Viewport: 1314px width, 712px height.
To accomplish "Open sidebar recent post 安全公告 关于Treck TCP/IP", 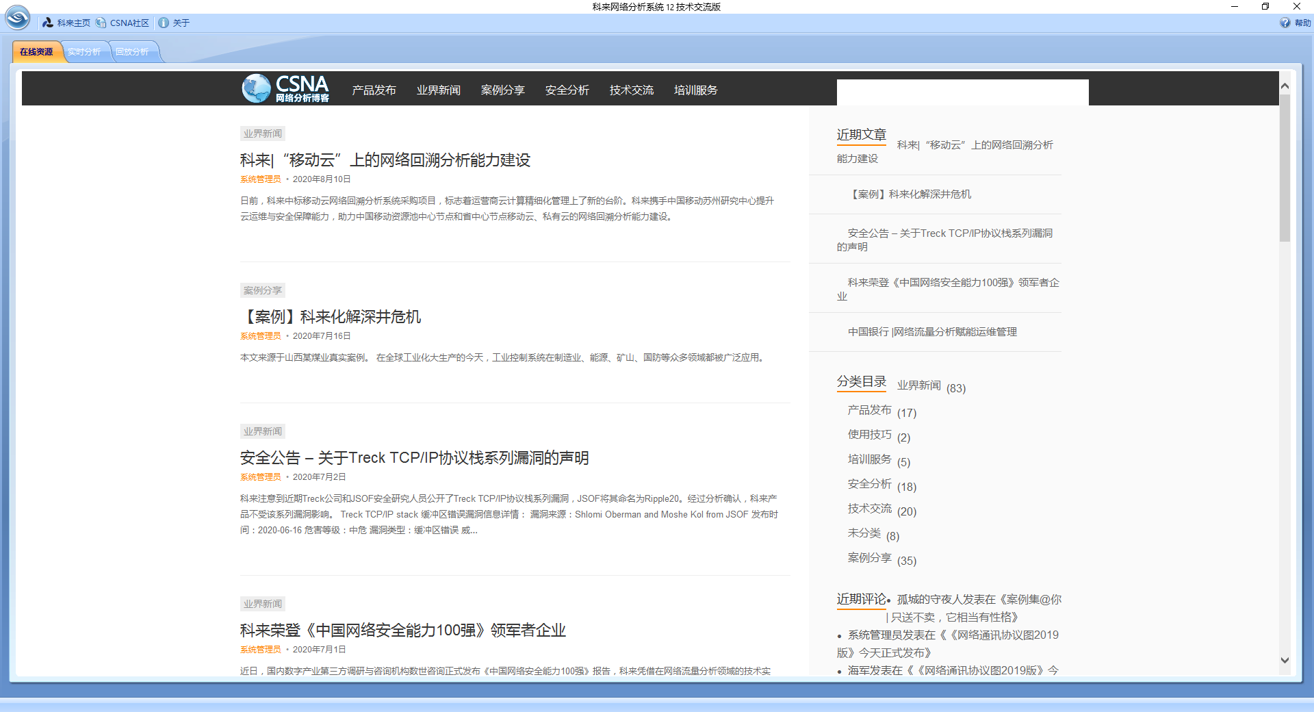I will 944,240.
